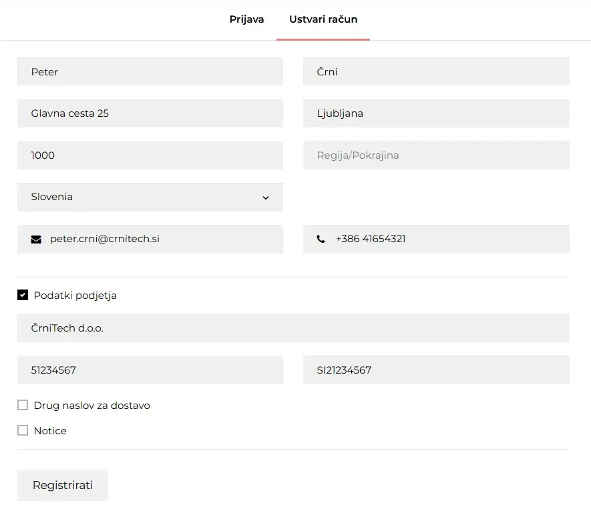The height and width of the screenshot is (517, 591).
Task: Click the chevron arrow on Slovenia selector
Action: click(266, 197)
